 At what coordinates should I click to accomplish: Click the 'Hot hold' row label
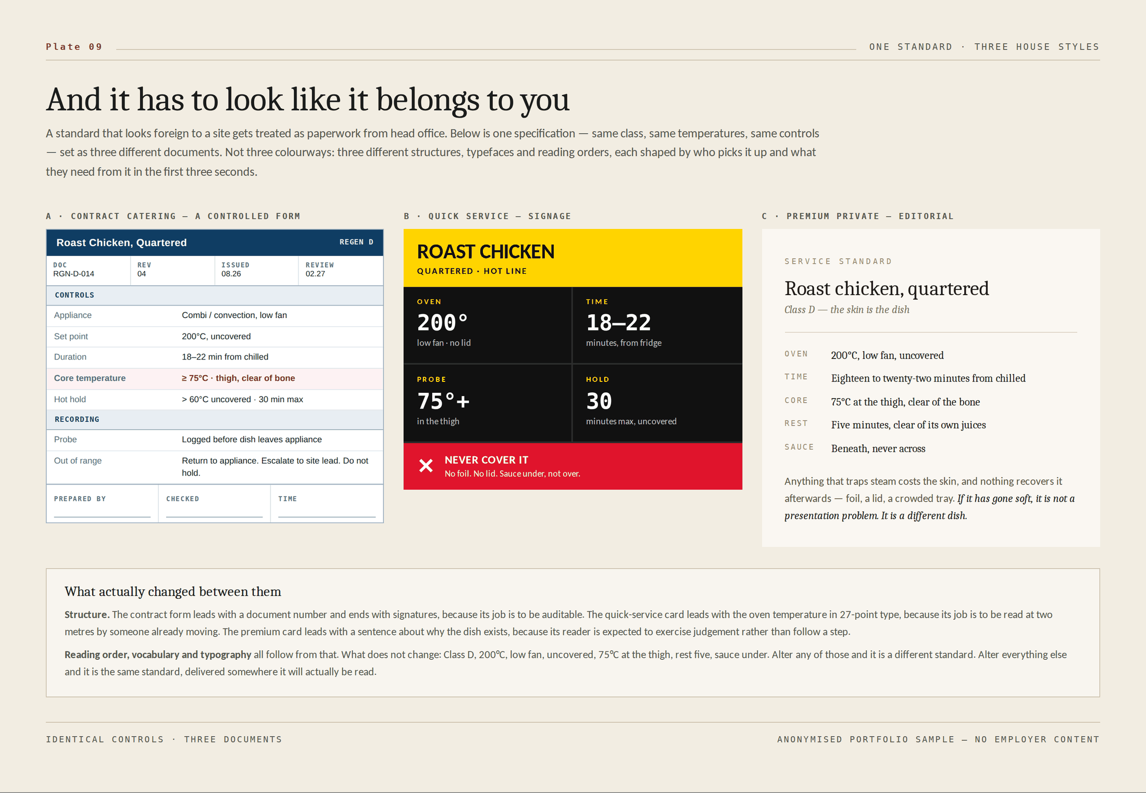pos(70,400)
